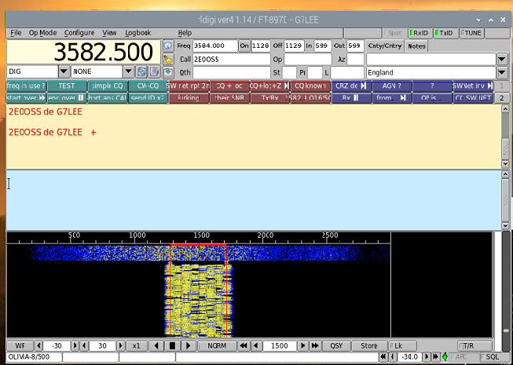Click the save contact icon left of Qth
Viewport: 513px width, 365px height.
[x=167, y=72]
